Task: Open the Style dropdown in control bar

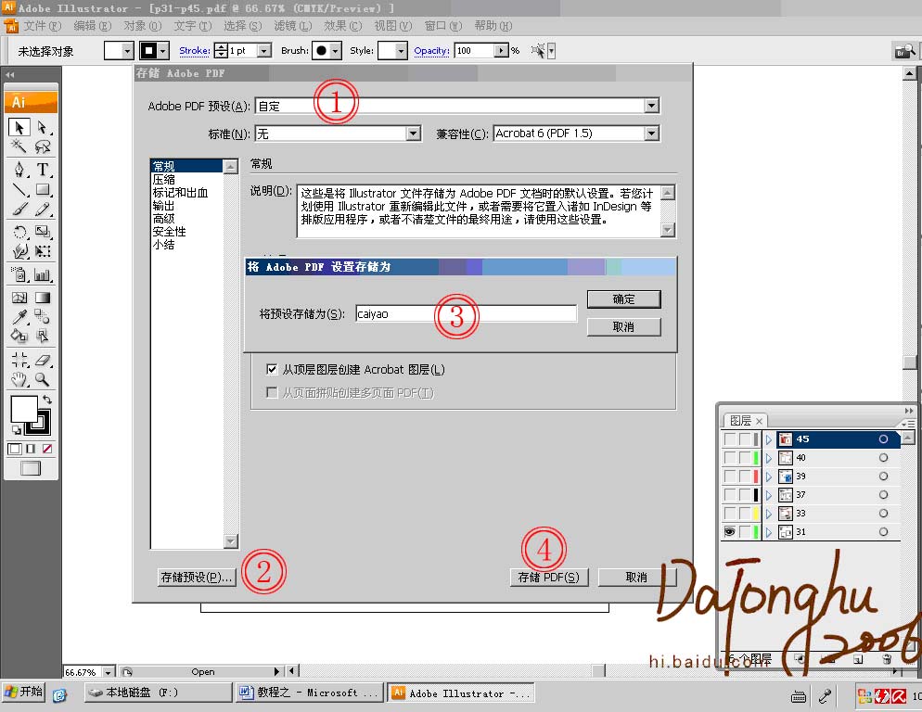Action: click(x=401, y=51)
